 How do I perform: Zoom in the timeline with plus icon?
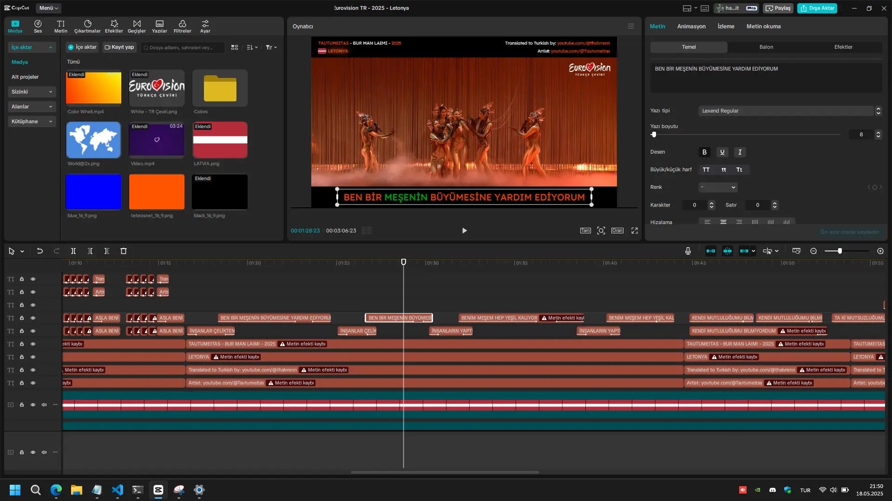(x=880, y=251)
